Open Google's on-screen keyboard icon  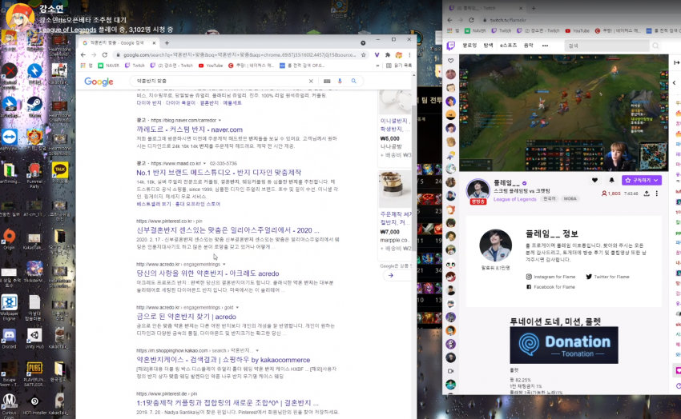[x=327, y=81]
